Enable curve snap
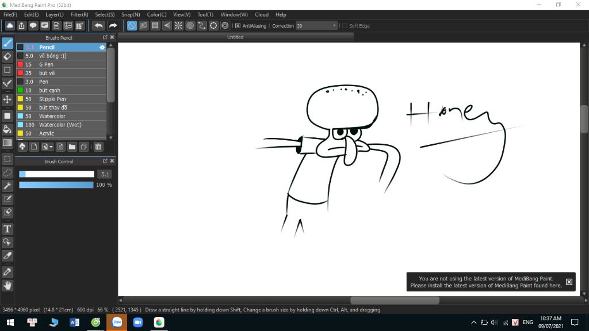The height and width of the screenshot is (331, 589). pos(202,25)
